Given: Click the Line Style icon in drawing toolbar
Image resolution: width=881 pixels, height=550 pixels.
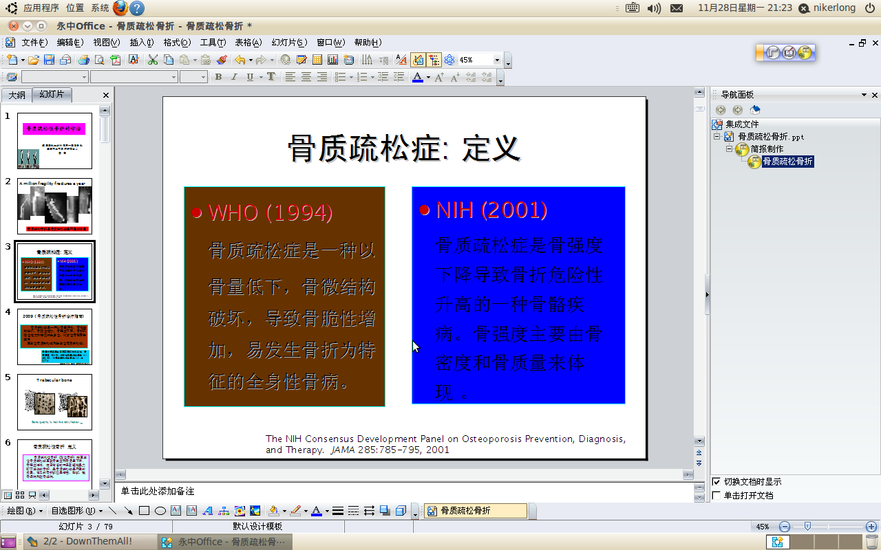Looking at the screenshot, I should (x=338, y=511).
